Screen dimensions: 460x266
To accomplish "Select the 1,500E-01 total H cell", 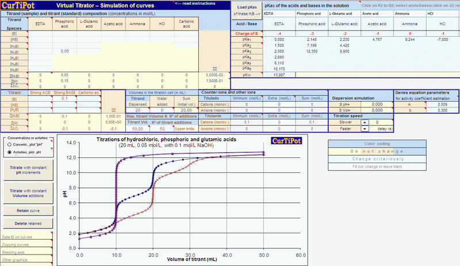I will click(x=214, y=81).
